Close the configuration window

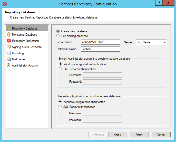168,3
